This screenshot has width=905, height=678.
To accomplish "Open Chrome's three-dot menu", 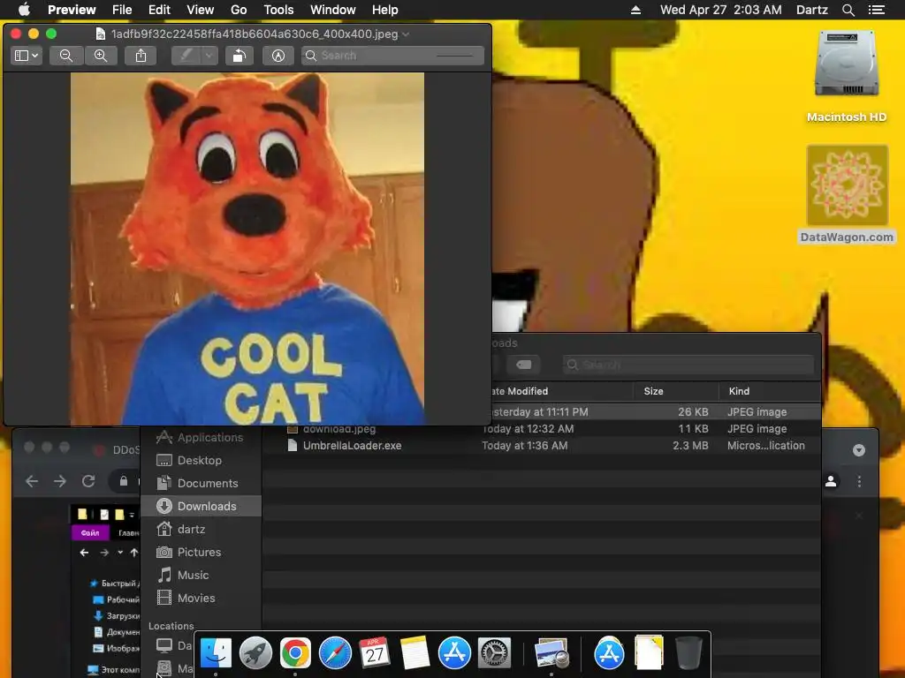I will coord(859,481).
